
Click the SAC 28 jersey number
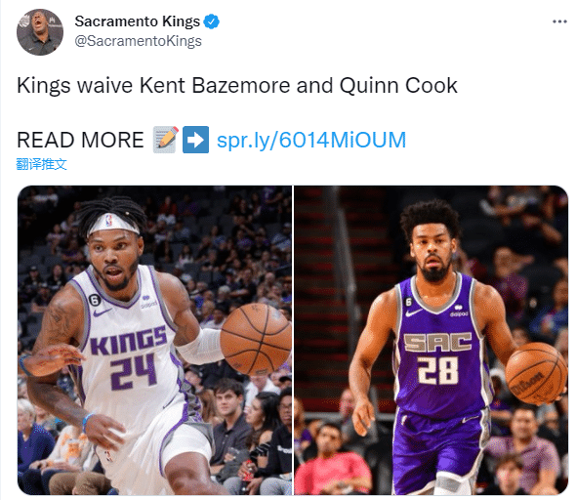click(x=438, y=370)
